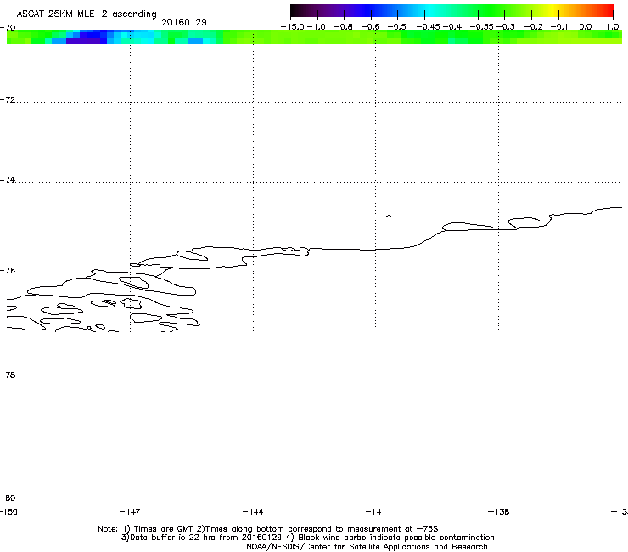Select the -0.8 color scale label
Screen dimensions: 628x552
[343, 27]
